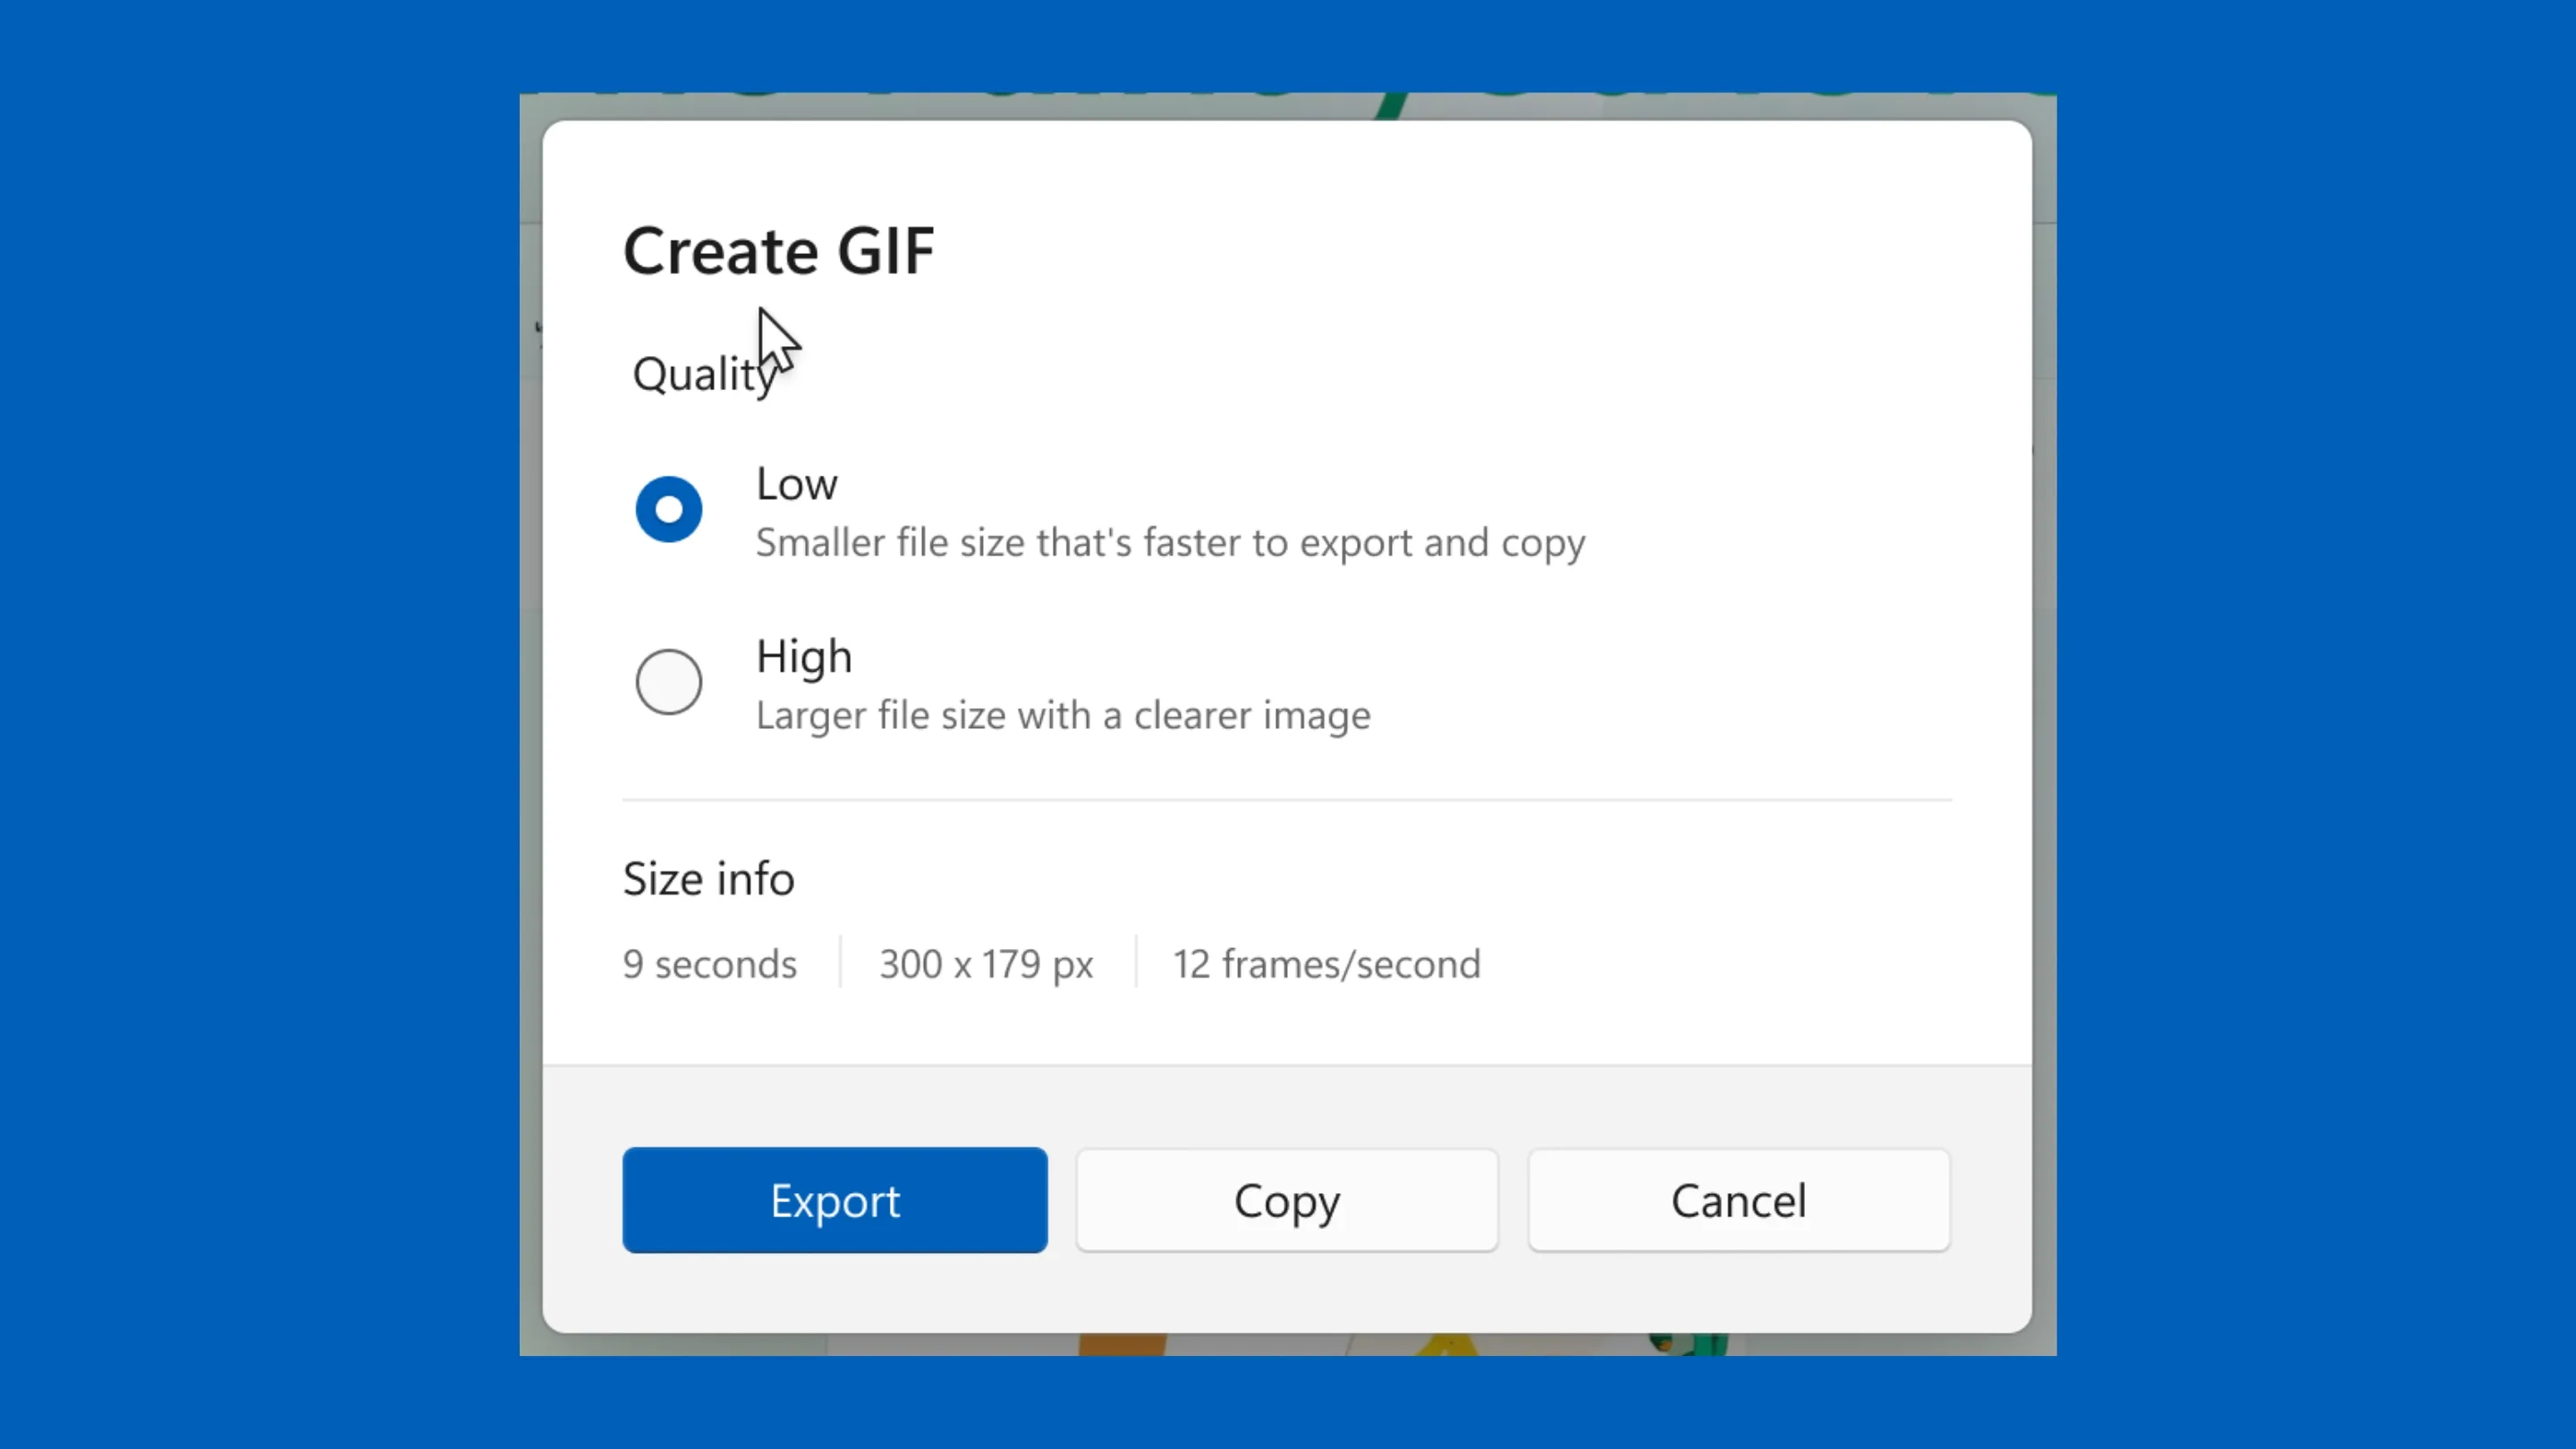The image size is (2576, 1449).
Task: Cancel the Create GIF dialog
Action: coord(1739,1200)
